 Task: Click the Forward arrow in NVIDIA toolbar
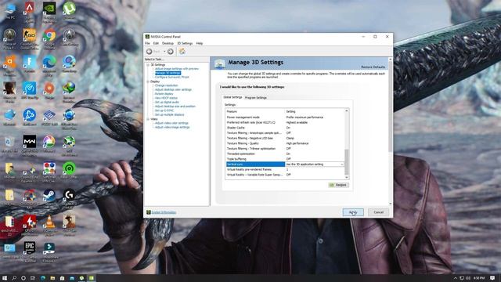pyautogui.click(x=171, y=52)
